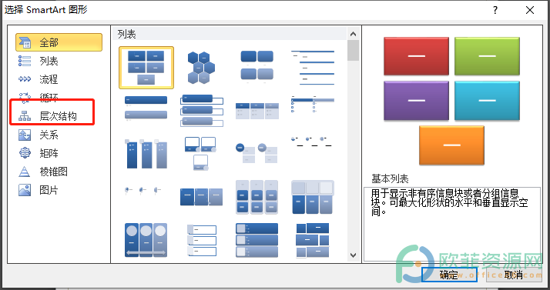Click the cyan preview block
This screenshot has height=290, width=550.
click(x=487, y=101)
